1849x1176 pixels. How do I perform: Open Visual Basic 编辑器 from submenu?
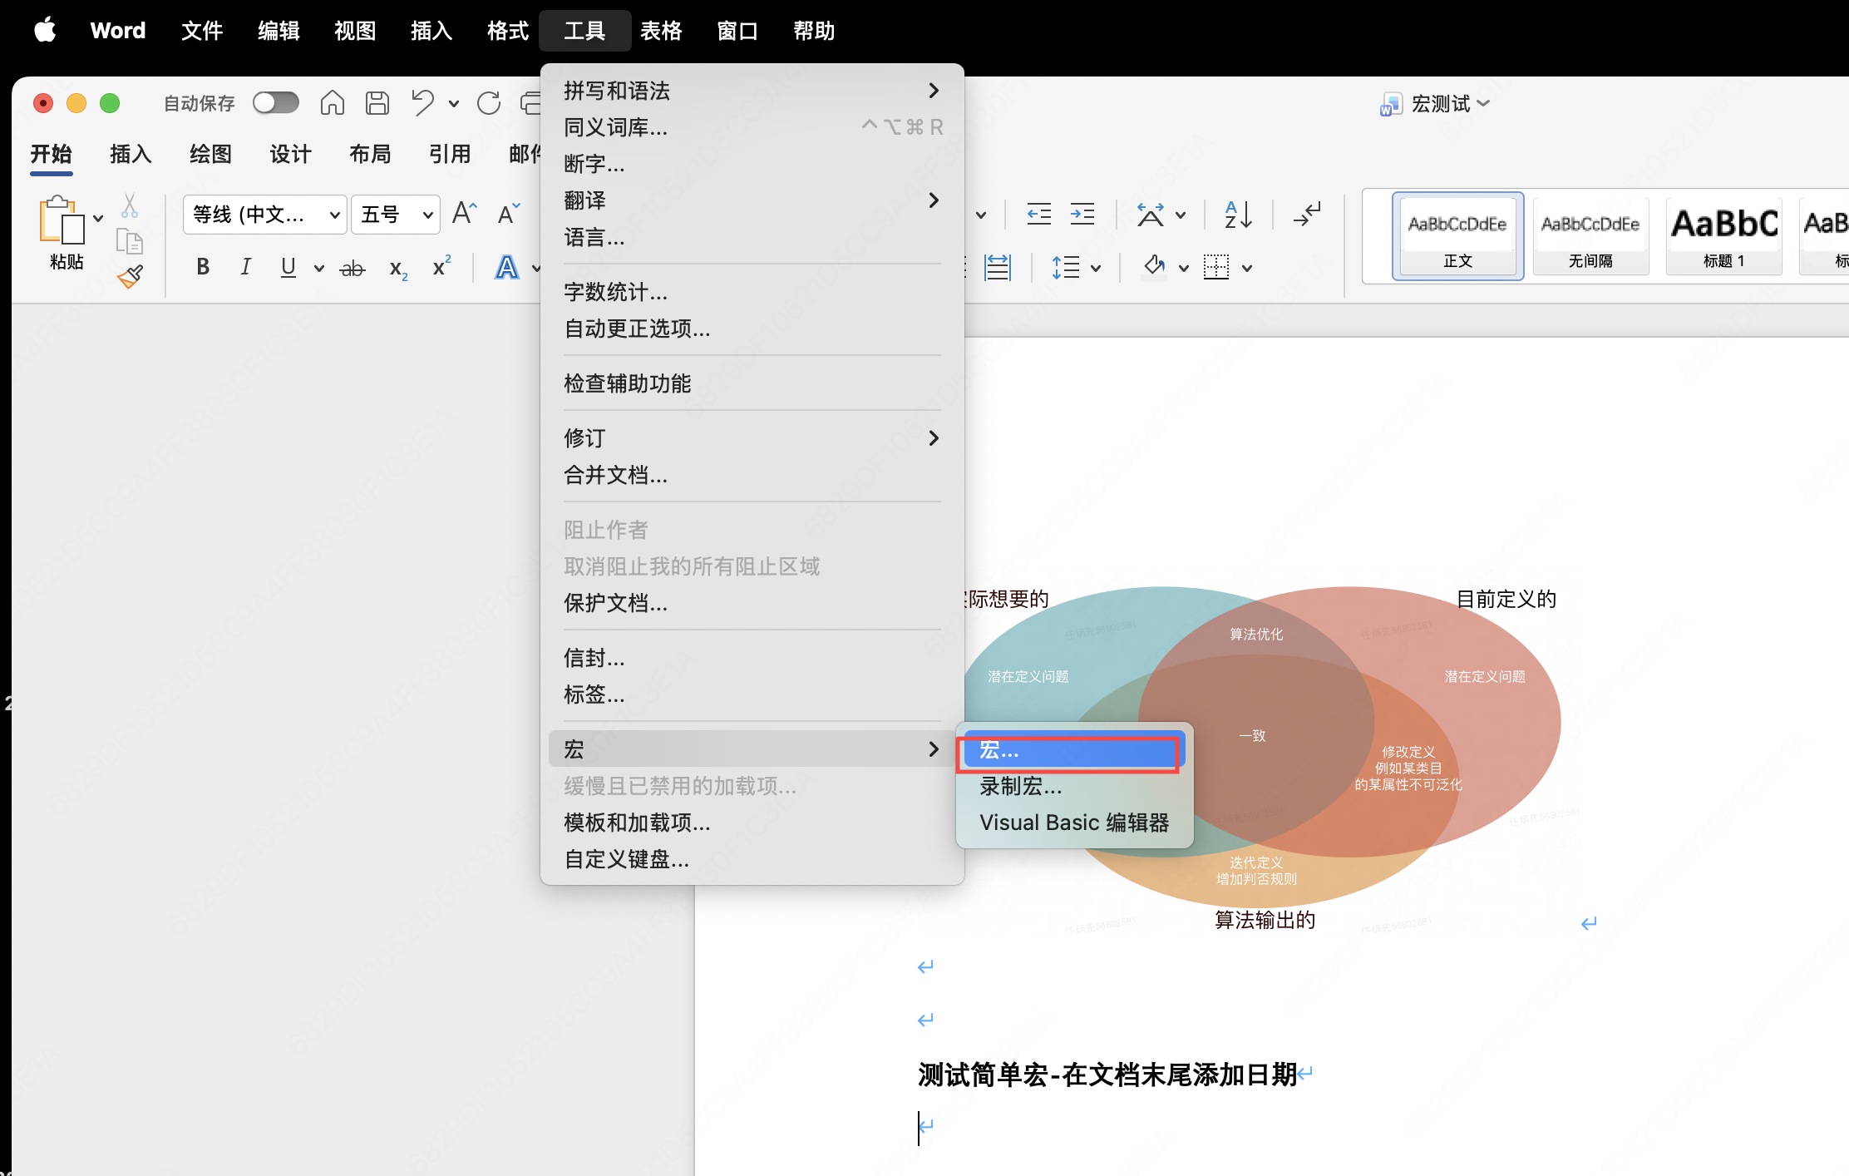click(1074, 823)
